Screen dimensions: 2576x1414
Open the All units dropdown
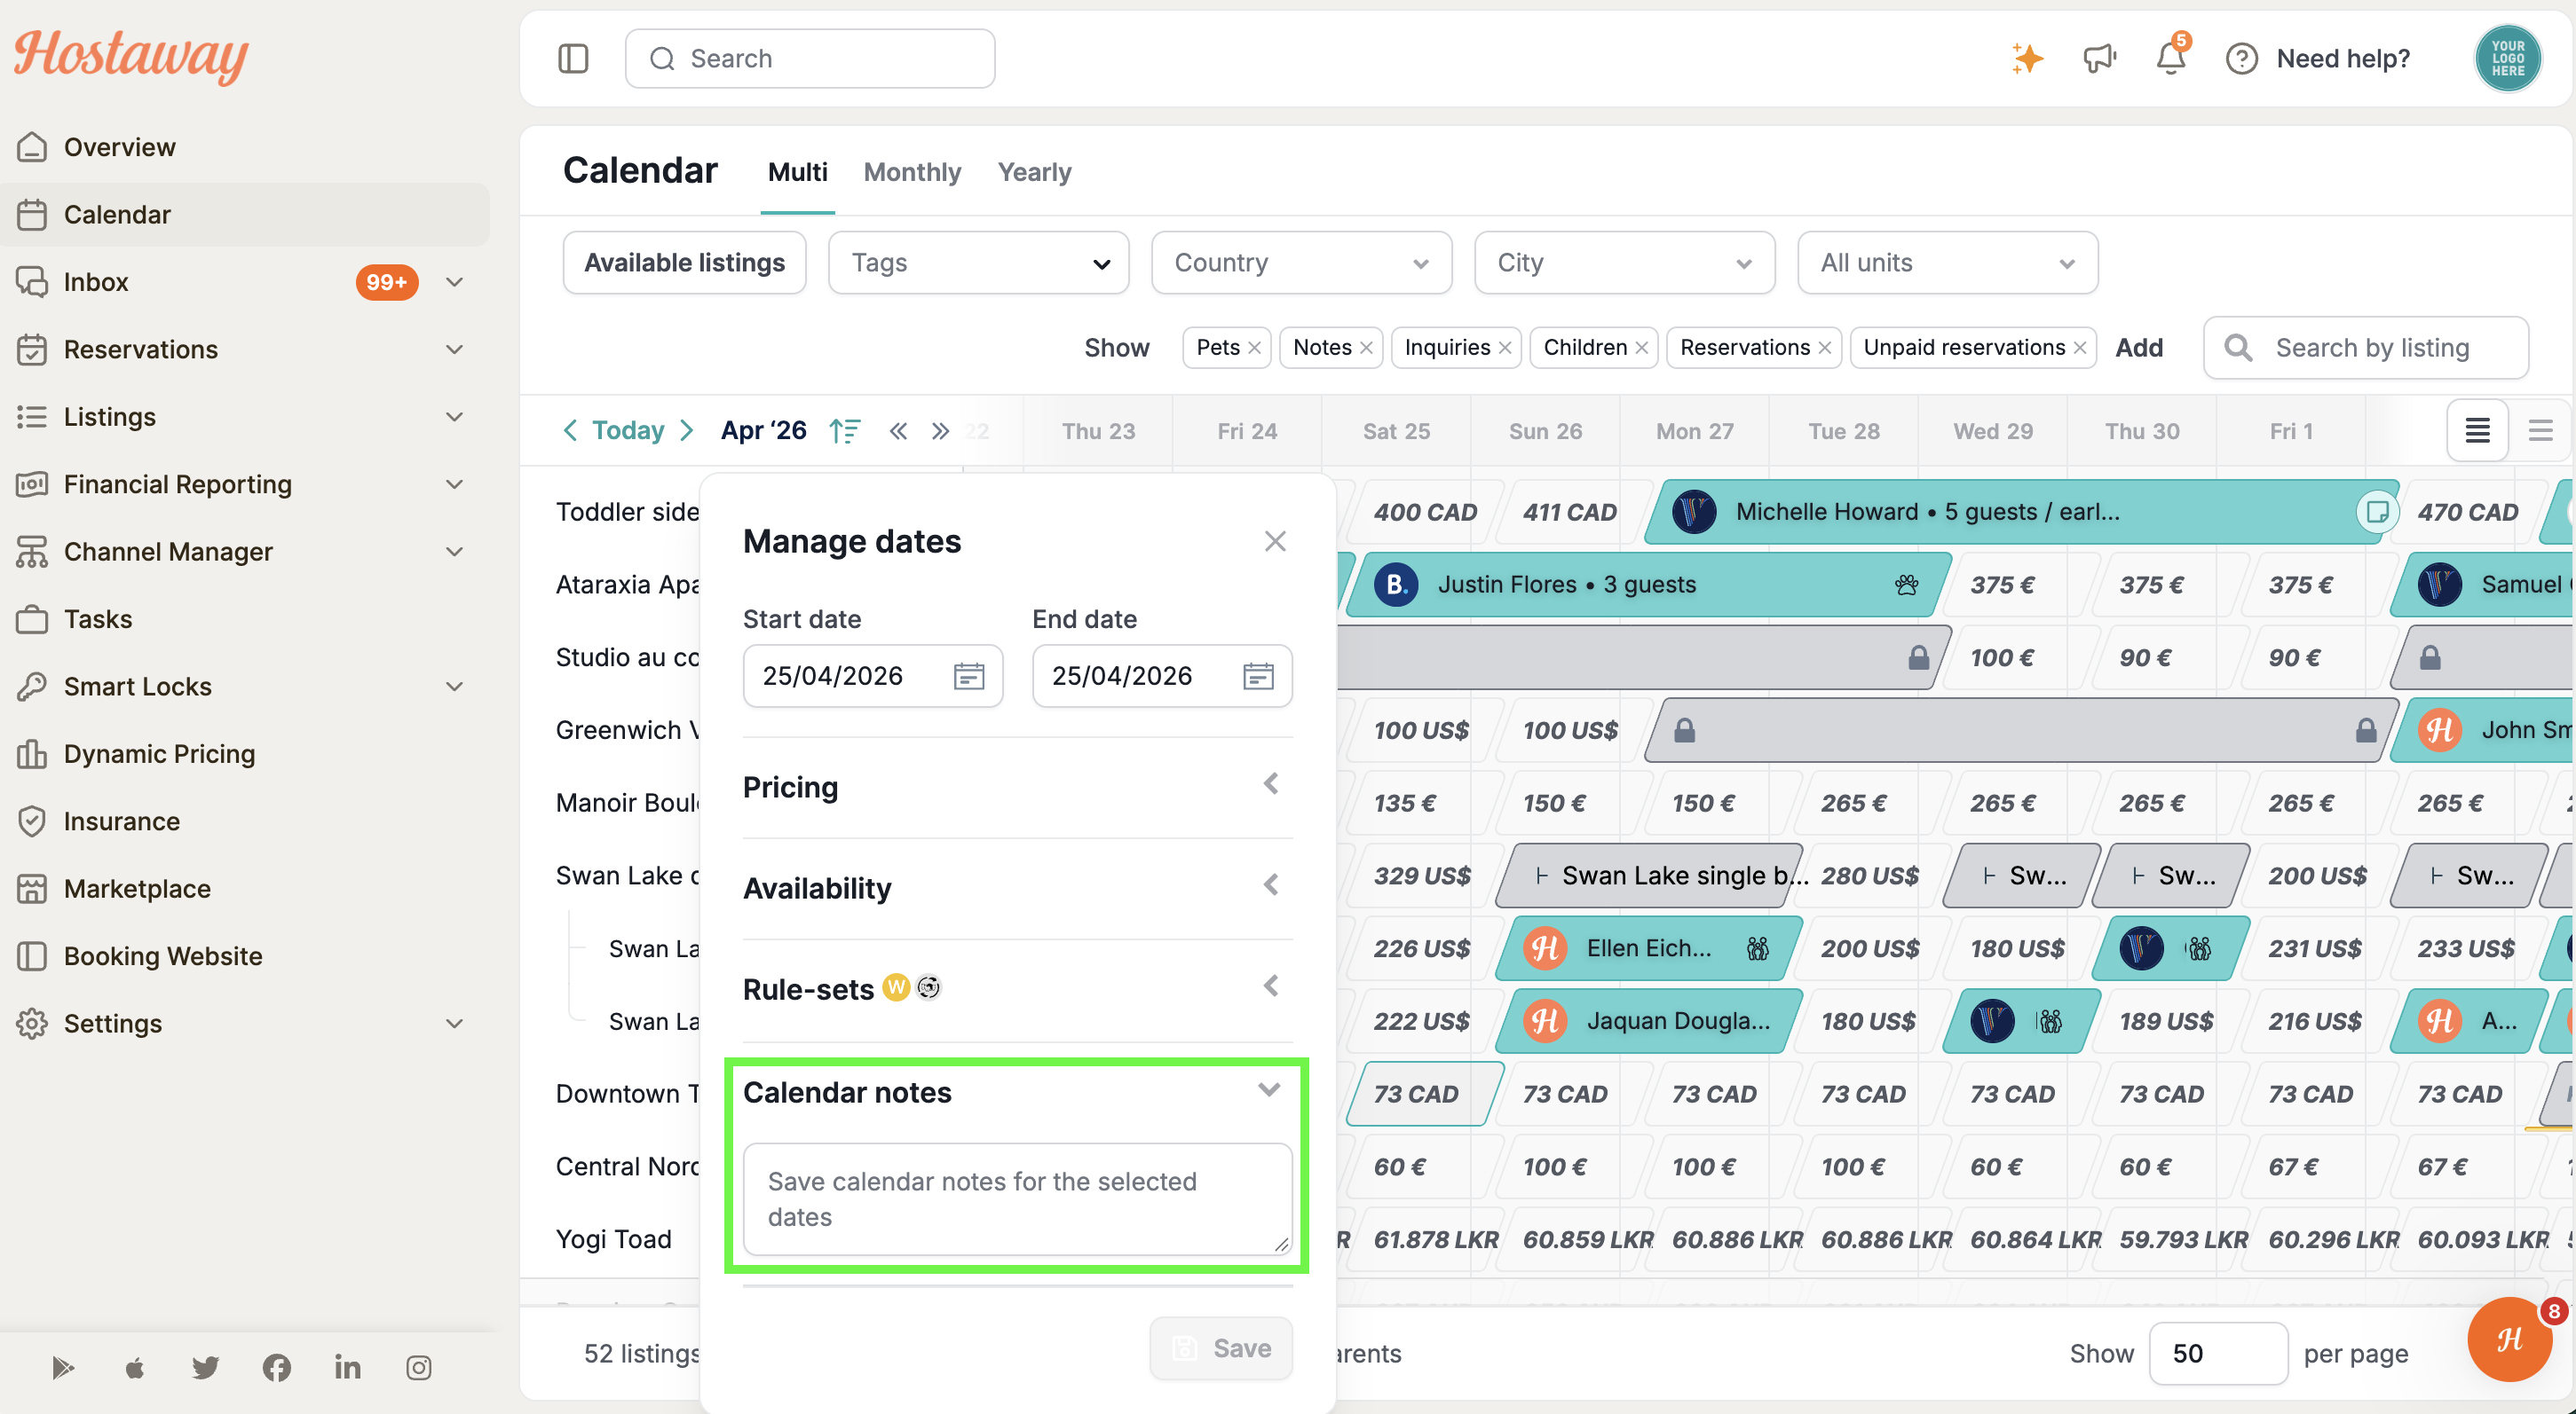1947,263
